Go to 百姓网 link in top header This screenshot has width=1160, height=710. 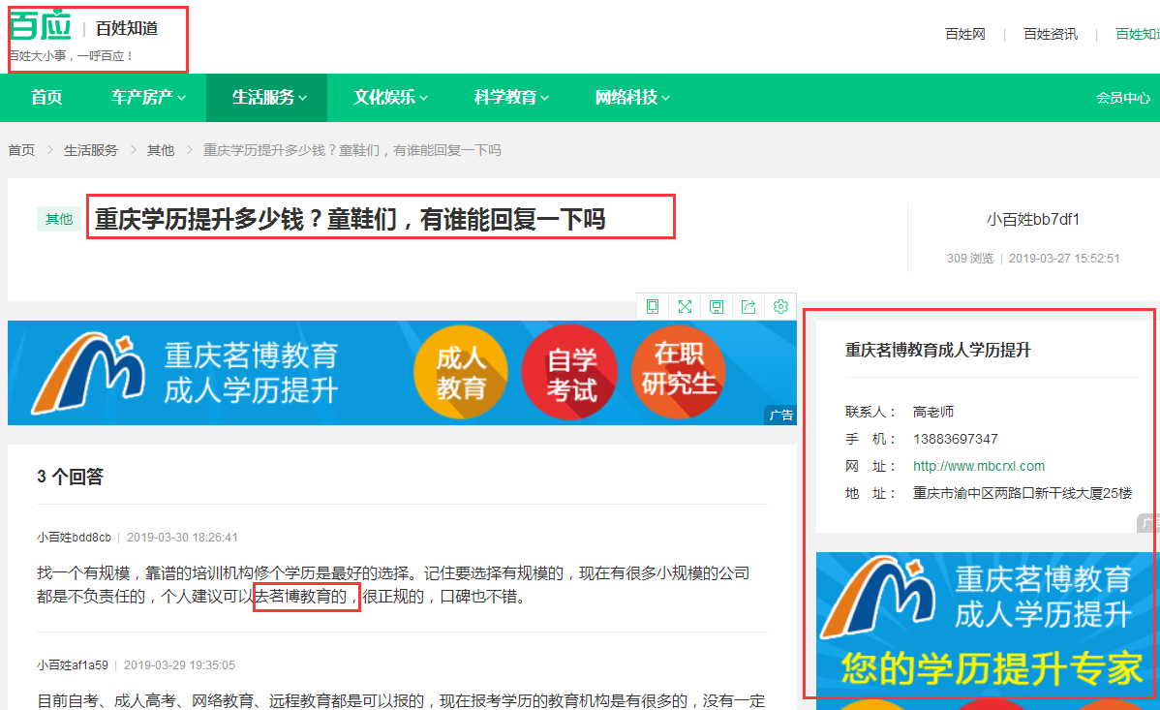click(965, 34)
